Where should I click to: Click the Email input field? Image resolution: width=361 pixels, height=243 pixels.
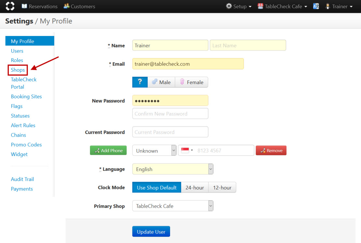click(188, 64)
